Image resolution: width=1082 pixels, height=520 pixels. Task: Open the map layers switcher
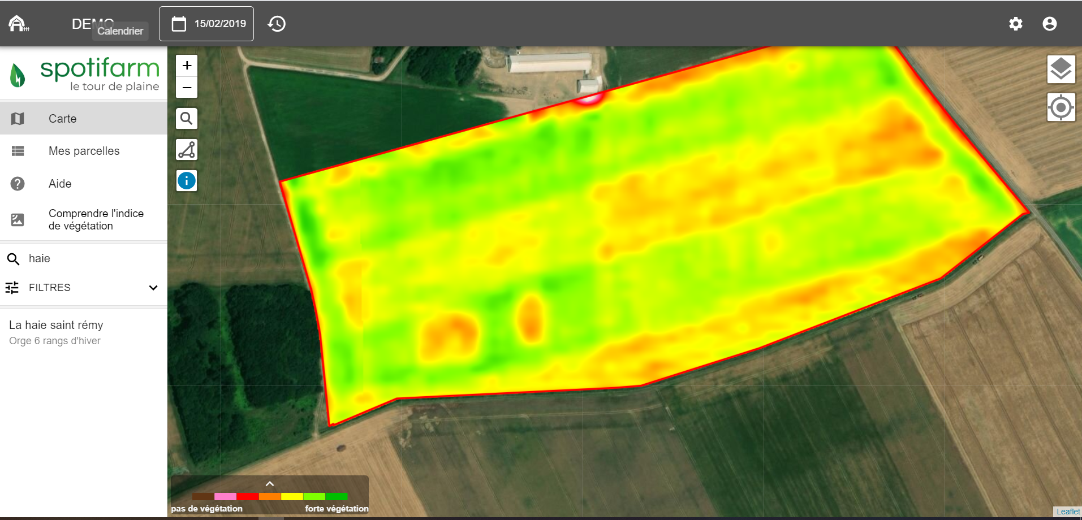tap(1061, 70)
